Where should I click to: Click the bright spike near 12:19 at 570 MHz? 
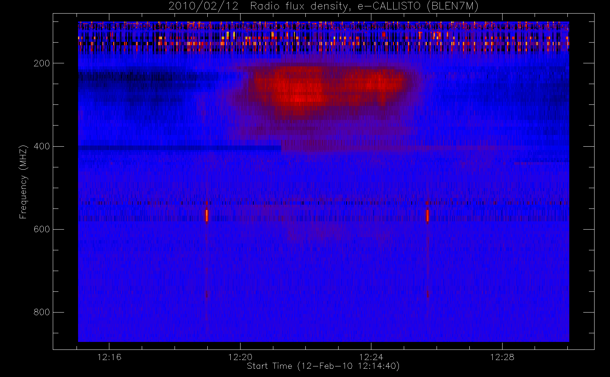[x=207, y=216]
